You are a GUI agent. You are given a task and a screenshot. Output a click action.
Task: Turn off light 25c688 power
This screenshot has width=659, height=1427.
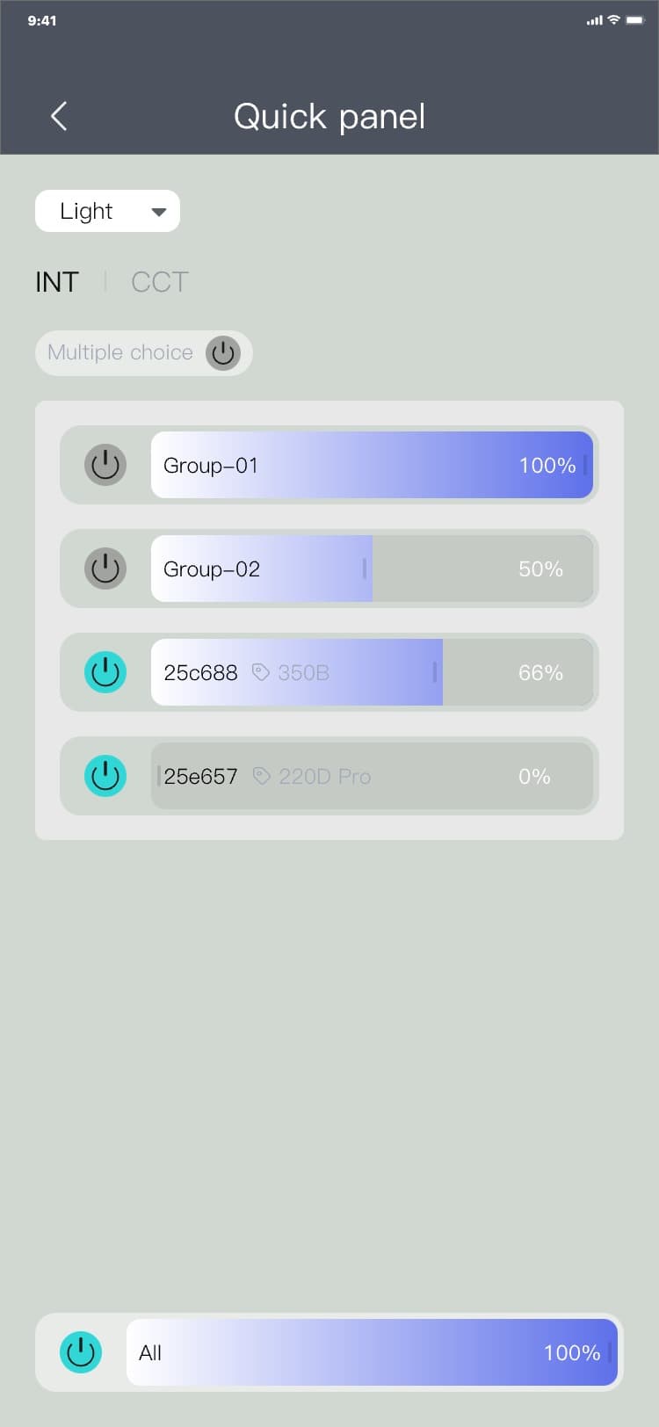(105, 672)
